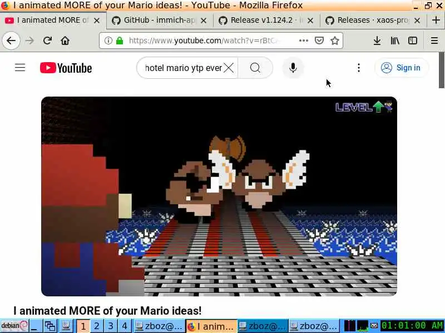Open the Firefox hamburger application menu

pos(434,41)
